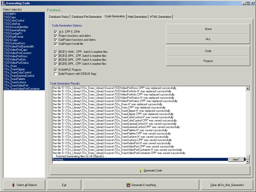Image resolution: width=256 pixels, height=192 pixels.
Task: Select TDx_DrawPalette in the object list
Action: (14, 79)
